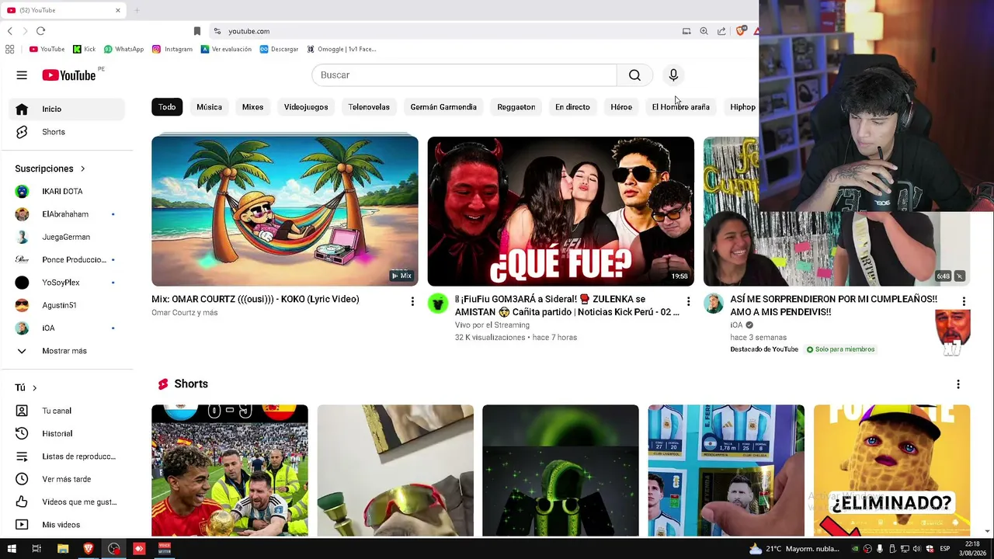
Task: Filter by the Reggaeton chip
Action: [516, 107]
